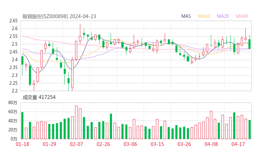Click the chart title 鞍钢股份[SZ000898] 2024-04-23

pos(59,16)
